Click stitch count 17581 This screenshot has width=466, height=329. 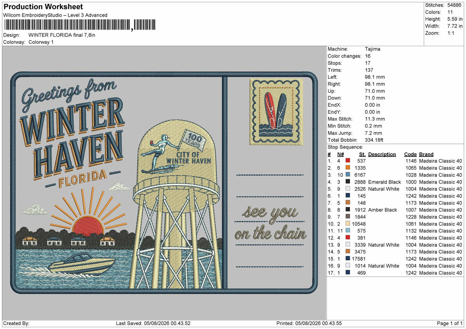[359, 258]
